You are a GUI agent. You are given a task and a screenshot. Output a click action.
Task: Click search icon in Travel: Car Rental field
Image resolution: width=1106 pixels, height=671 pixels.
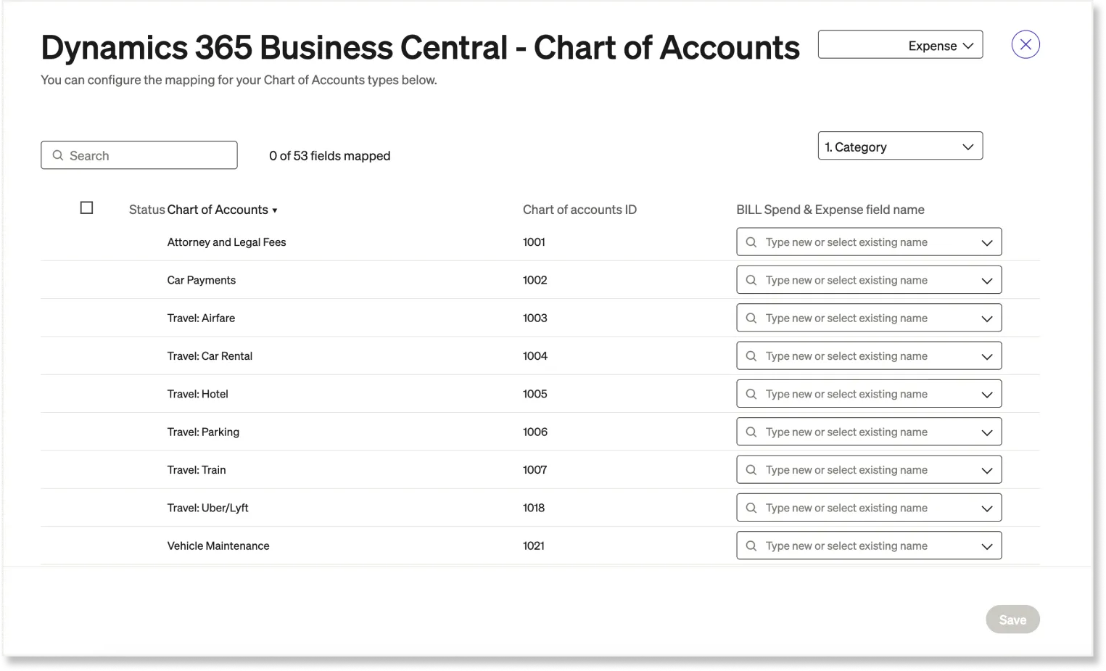(751, 356)
